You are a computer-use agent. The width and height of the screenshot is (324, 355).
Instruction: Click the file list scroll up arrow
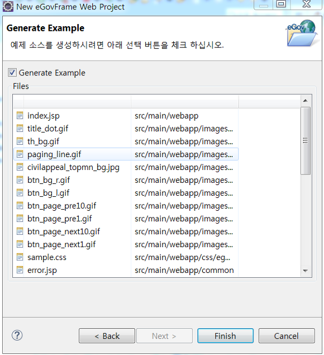(x=306, y=101)
